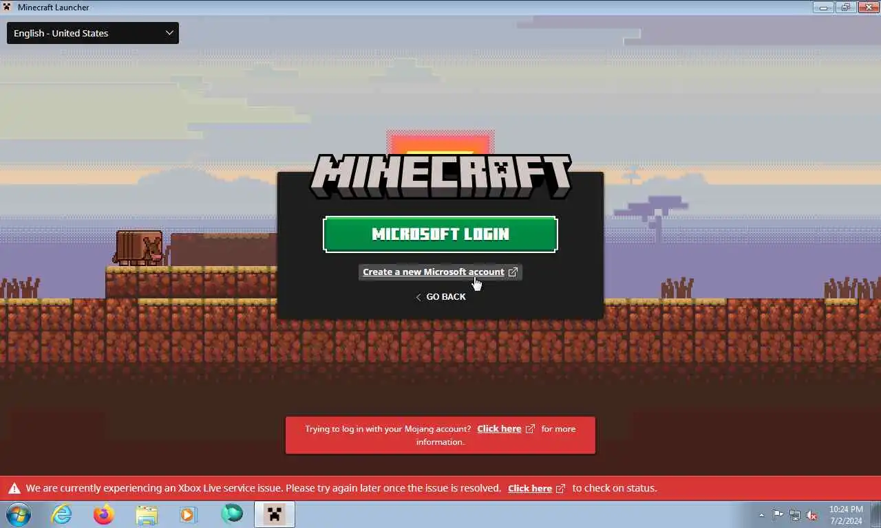Minimize the Minecraft Launcher window
The image size is (881, 528).
[823, 7]
